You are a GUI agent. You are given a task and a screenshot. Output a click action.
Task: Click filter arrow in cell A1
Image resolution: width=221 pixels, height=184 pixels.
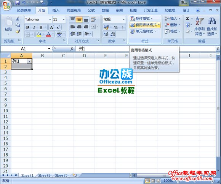click(29, 61)
